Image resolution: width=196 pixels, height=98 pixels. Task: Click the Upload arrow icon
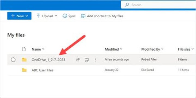(x=38, y=16)
